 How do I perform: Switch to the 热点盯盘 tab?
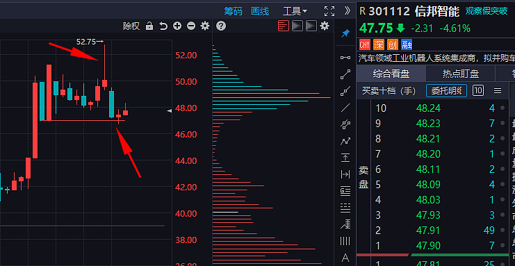point(461,74)
